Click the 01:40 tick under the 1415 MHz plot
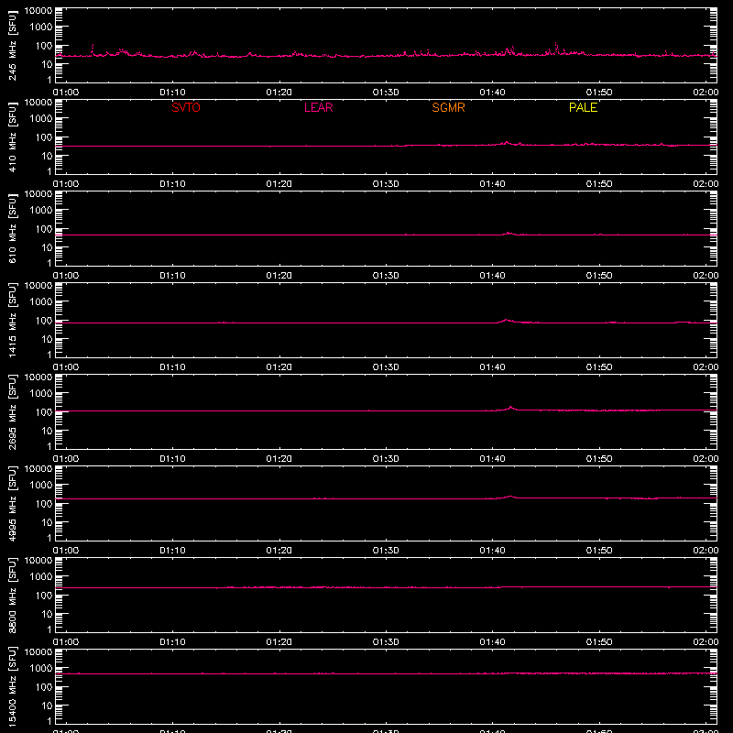The height and width of the screenshot is (733, 733). pos(492,367)
